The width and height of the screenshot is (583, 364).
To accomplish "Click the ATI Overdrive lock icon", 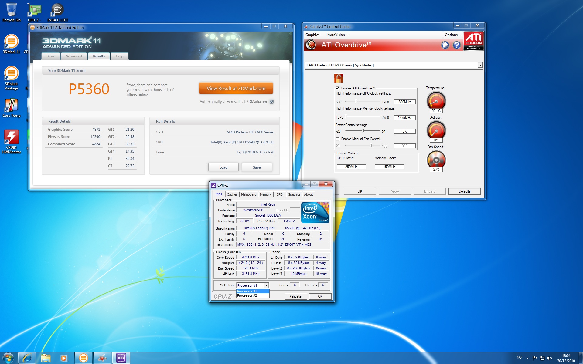I will pyautogui.click(x=339, y=78).
